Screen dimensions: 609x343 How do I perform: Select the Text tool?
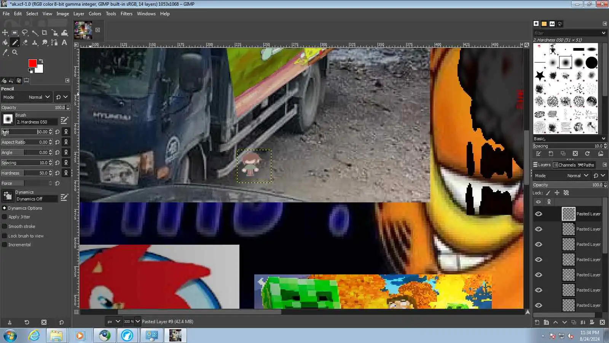[64, 43]
